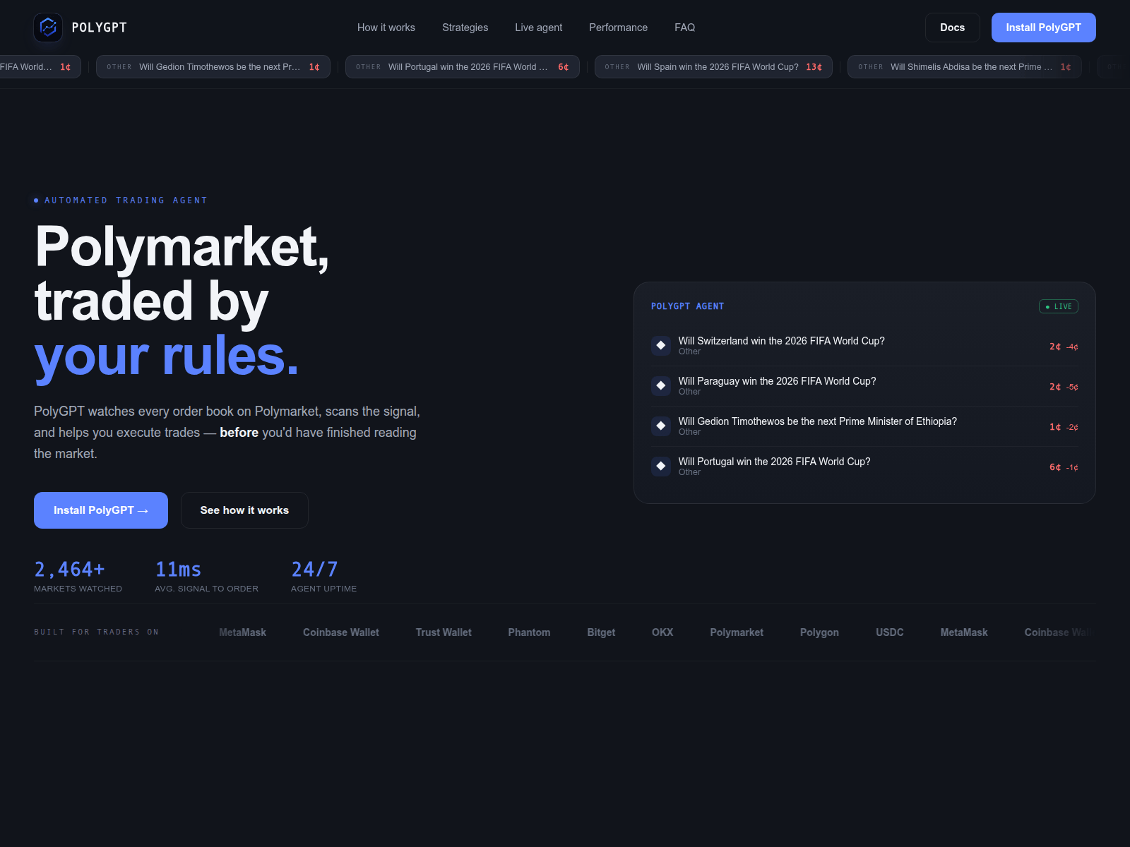Select ticker chip Will Shimelis Abdisa 1¢
This screenshot has width=1130, height=847.
965,67
